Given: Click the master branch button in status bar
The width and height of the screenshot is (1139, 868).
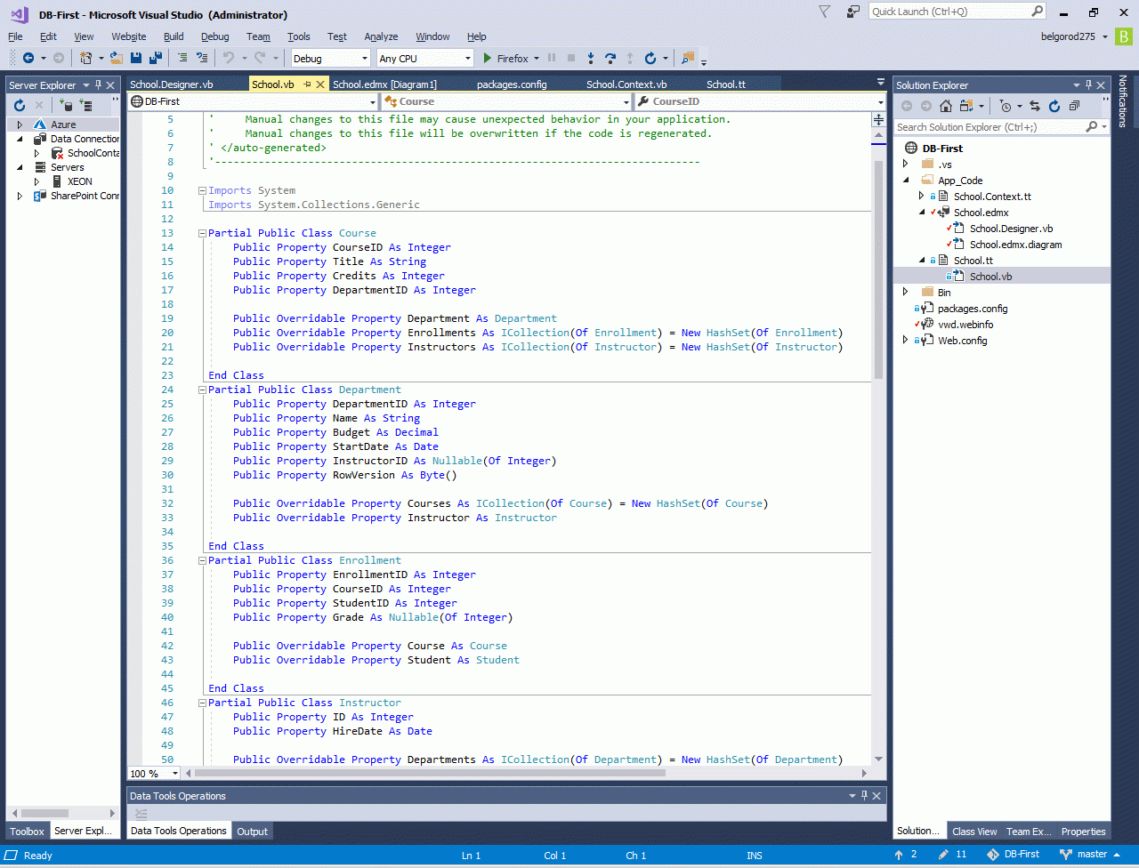Looking at the screenshot, I should (x=1090, y=855).
